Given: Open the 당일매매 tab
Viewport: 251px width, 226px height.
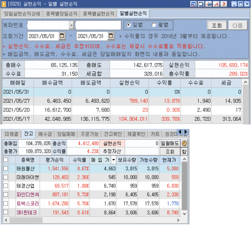Looking at the screenshot, I should [x=66, y=134].
